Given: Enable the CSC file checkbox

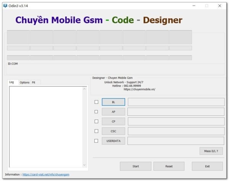Looking at the screenshot, I should [97, 131].
